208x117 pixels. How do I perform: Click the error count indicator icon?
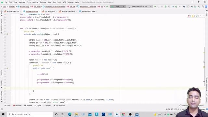tap(189, 16)
